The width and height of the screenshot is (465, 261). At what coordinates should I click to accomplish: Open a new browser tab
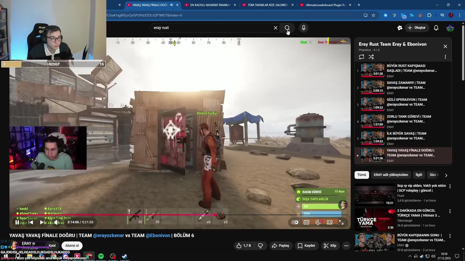[359, 5]
